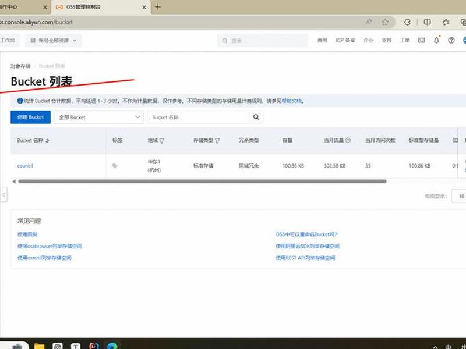This screenshot has height=349, width=466.
Task: Open notifications bell icon
Action: pyautogui.click(x=436, y=40)
